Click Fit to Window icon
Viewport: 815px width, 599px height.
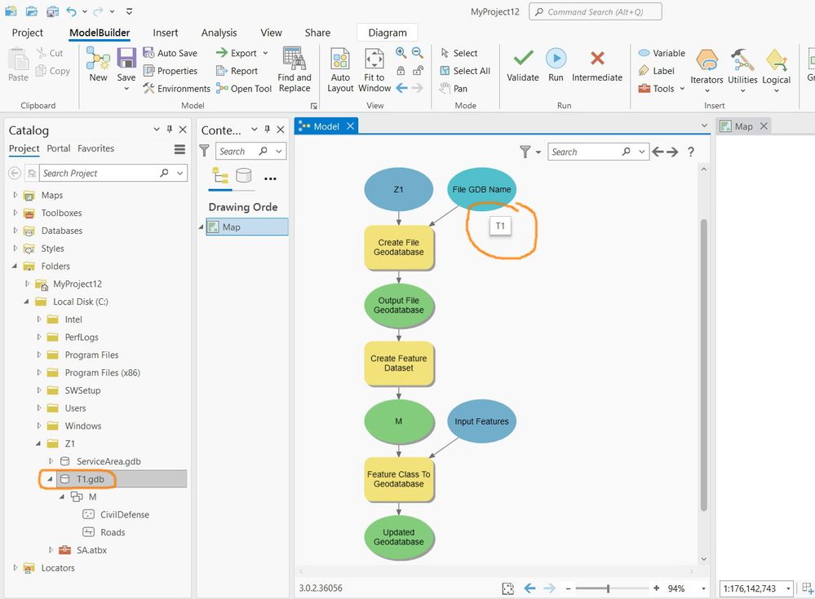coord(374,58)
